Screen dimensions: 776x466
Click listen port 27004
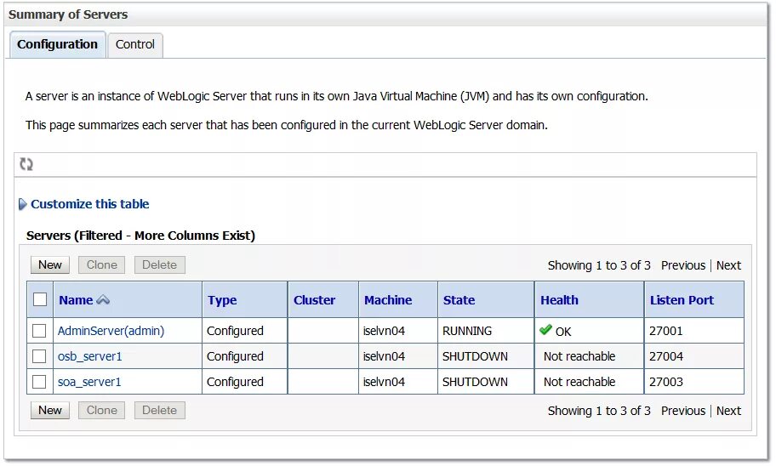point(666,356)
